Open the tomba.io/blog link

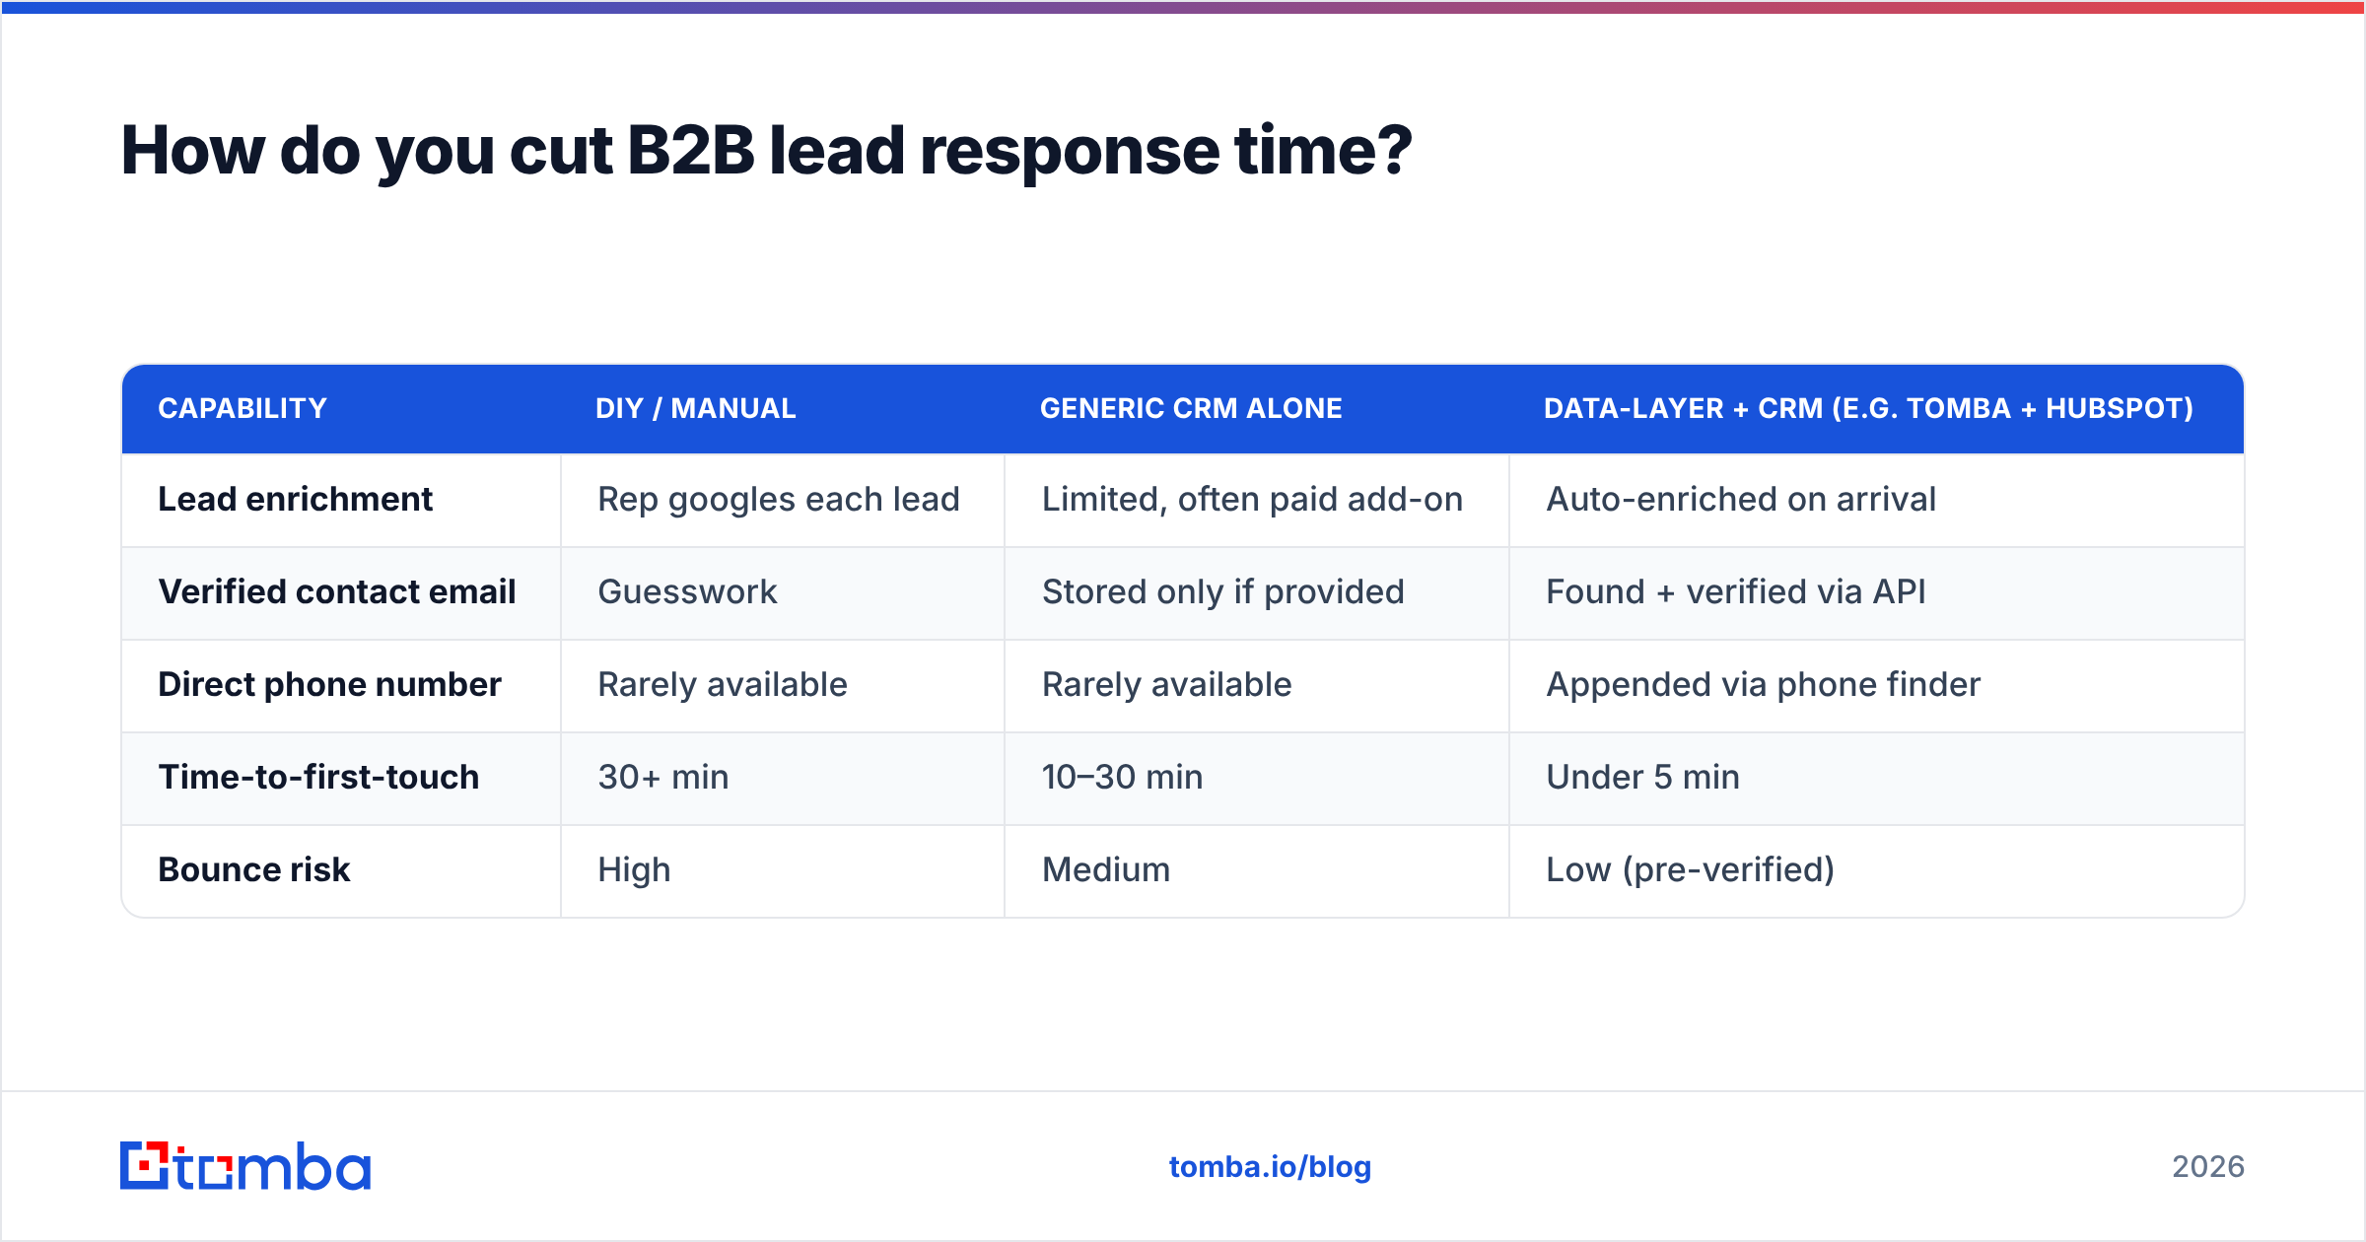(1270, 1167)
